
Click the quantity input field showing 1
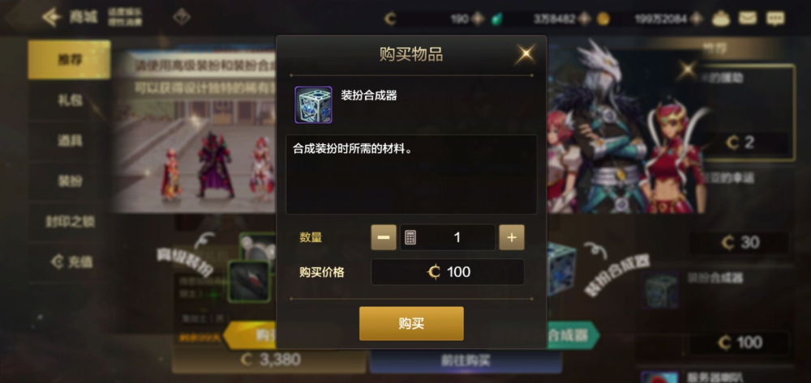tap(448, 237)
